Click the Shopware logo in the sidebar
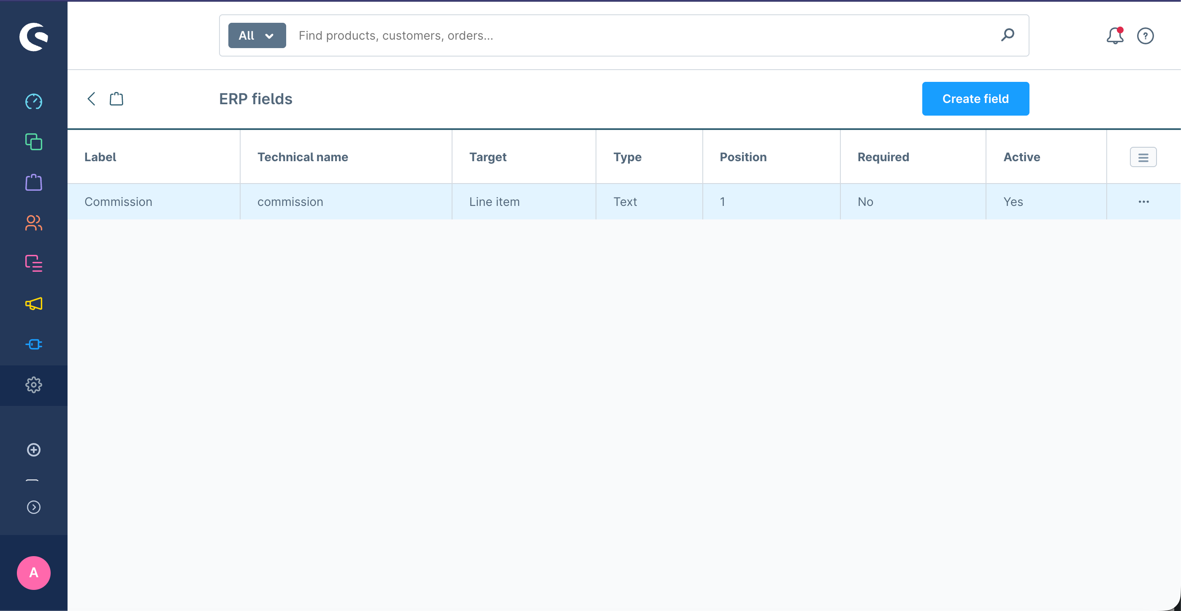The width and height of the screenshot is (1181, 611). (x=33, y=36)
